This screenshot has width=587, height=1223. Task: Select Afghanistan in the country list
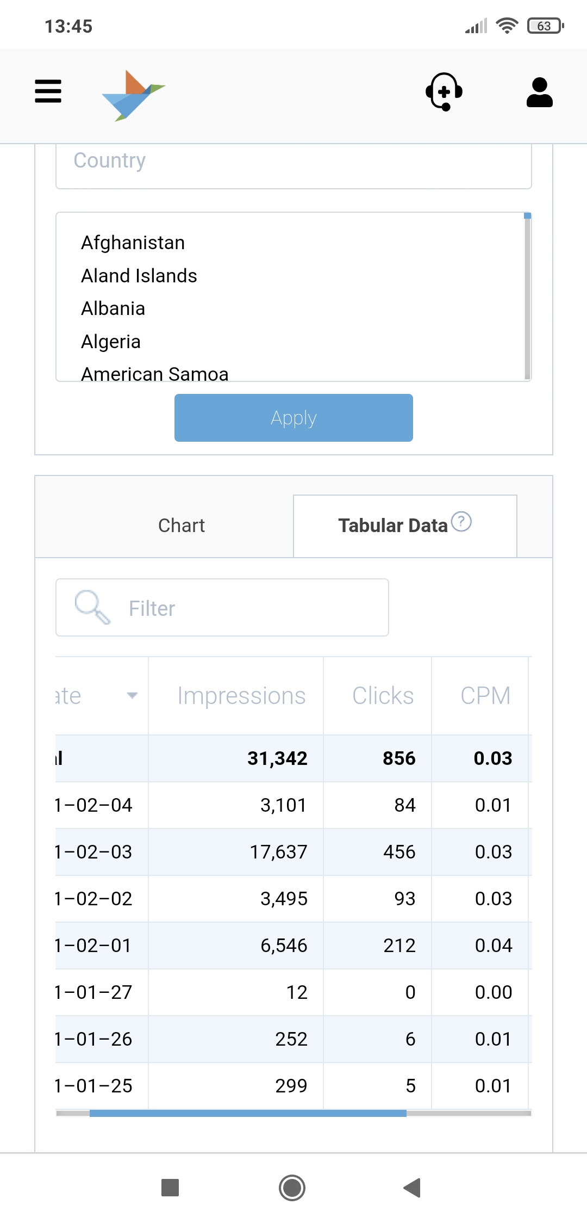click(133, 243)
